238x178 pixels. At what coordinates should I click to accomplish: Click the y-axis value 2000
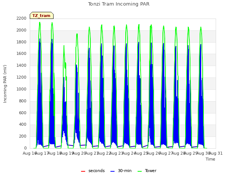(x=22, y=30)
